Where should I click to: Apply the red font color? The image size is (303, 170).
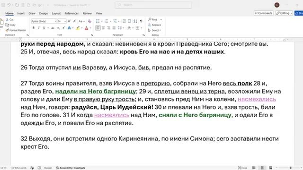[86, 28]
